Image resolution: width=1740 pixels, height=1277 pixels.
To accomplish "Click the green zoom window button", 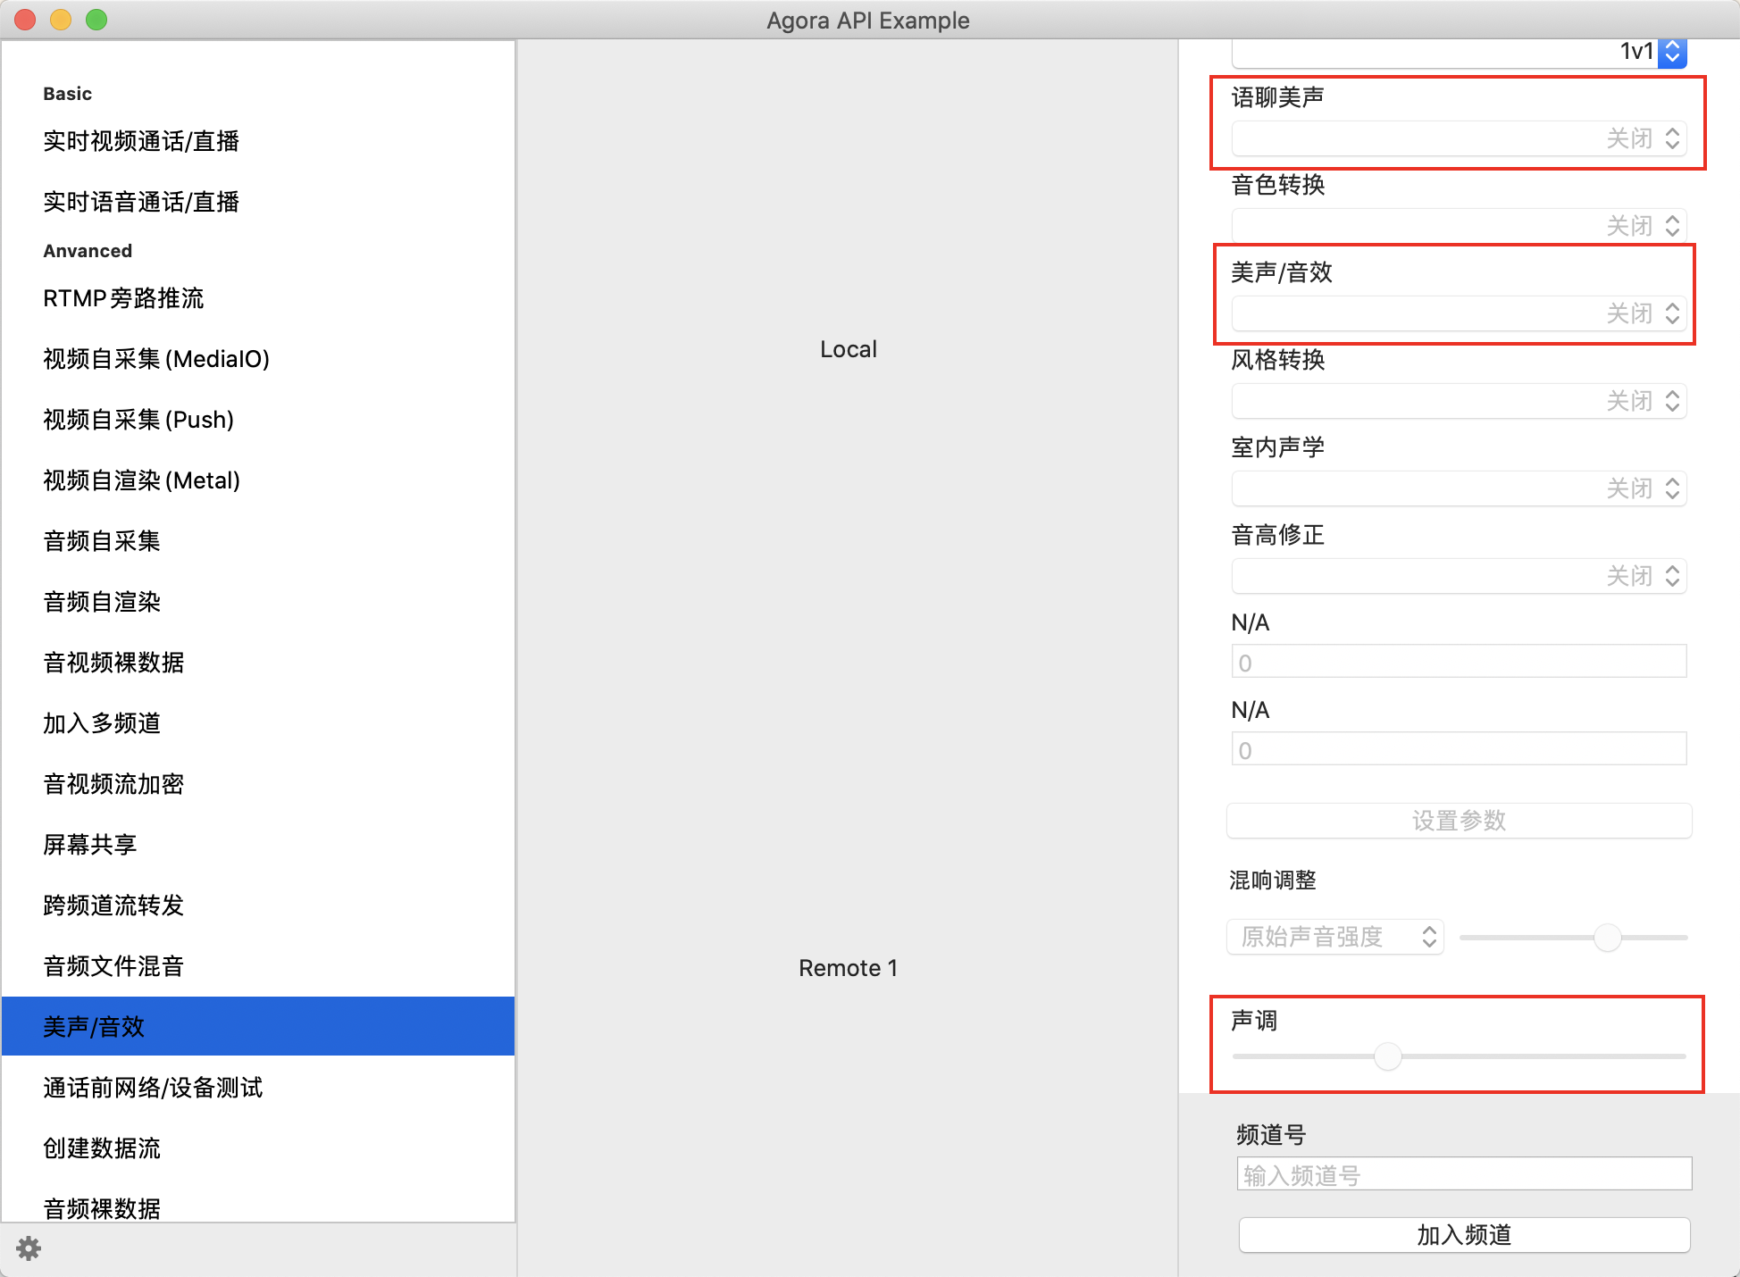I will pos(96,20).
